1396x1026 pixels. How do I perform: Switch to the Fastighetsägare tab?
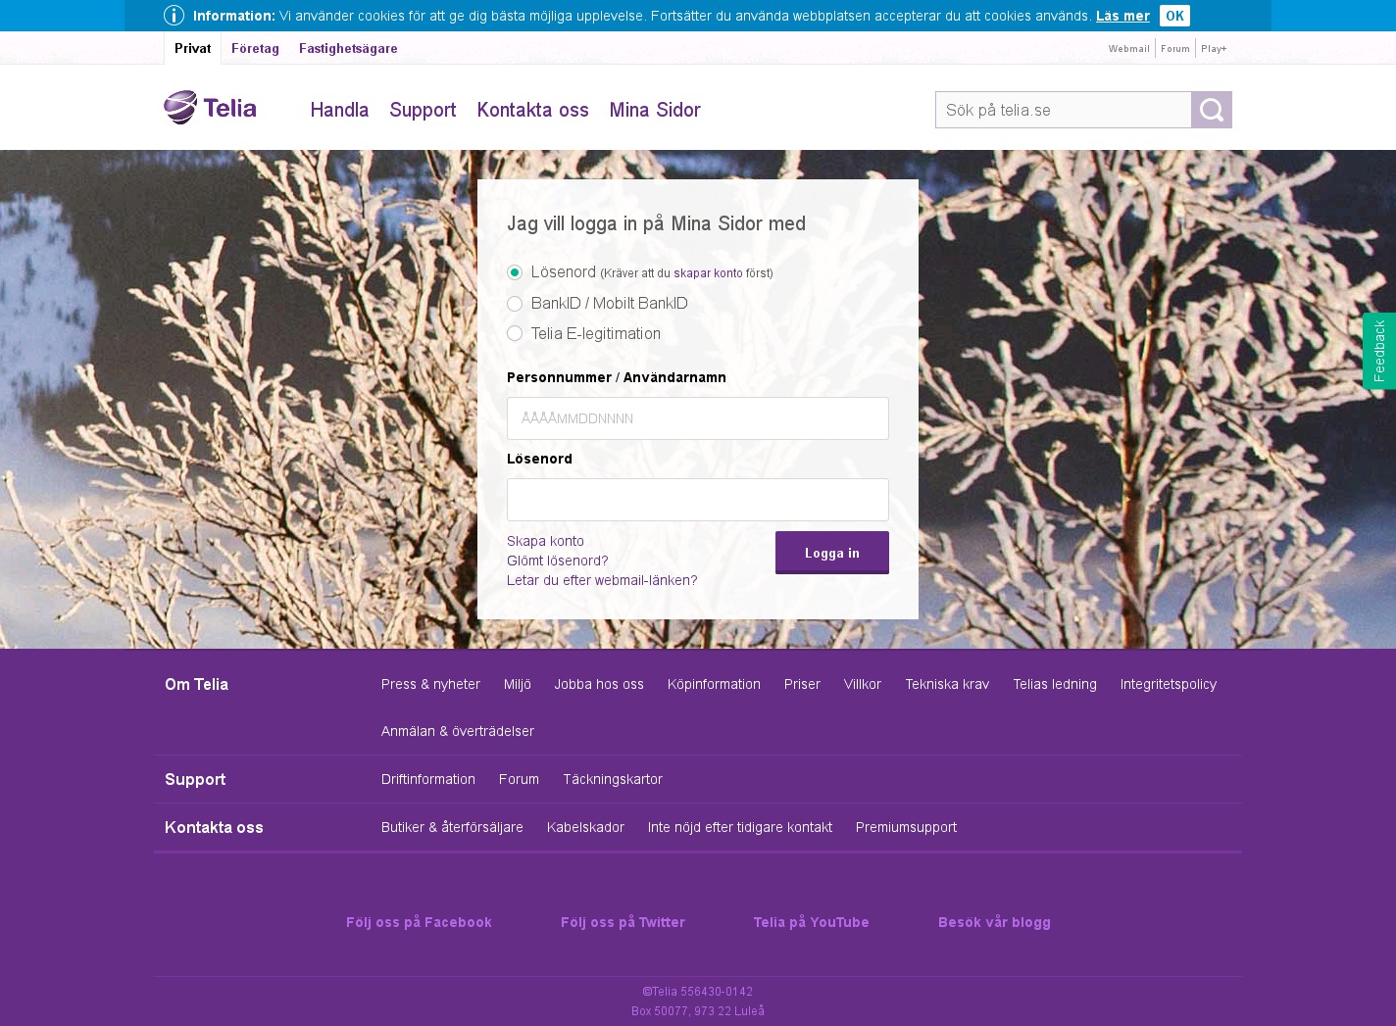click(348, 48)
